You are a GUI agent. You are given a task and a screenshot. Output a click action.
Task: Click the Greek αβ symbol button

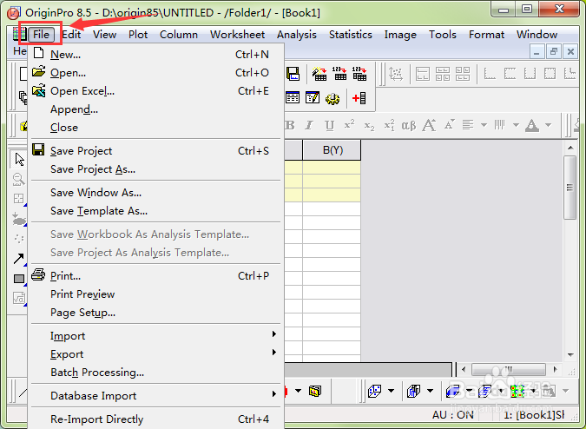pos(409,125)
